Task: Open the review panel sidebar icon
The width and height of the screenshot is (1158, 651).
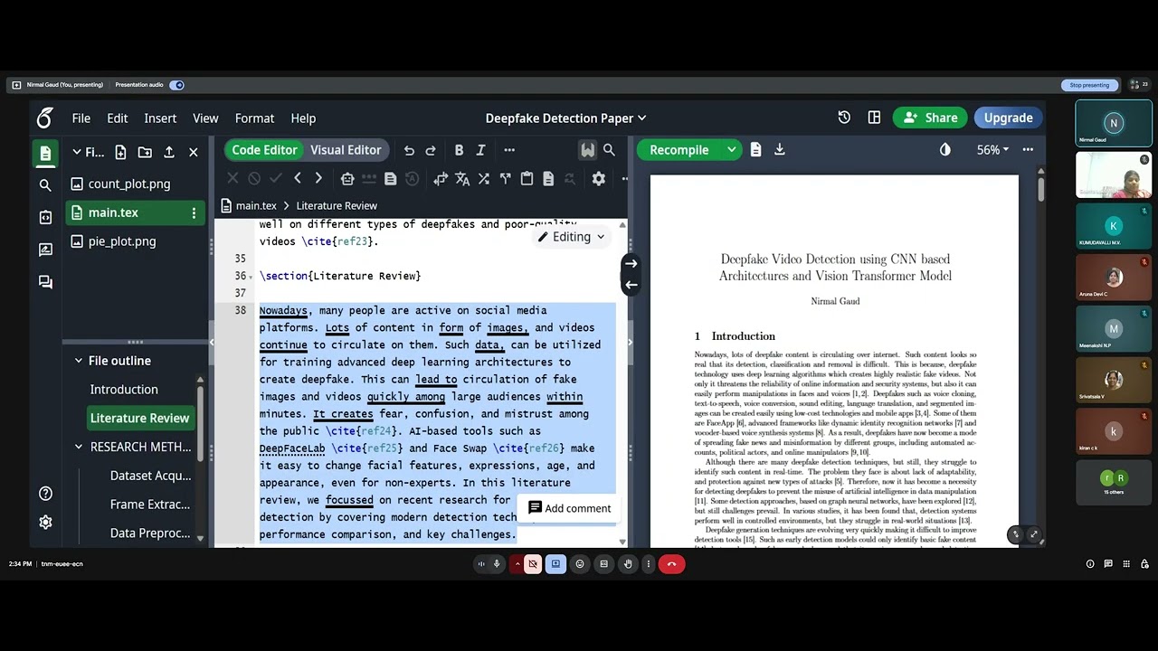Action: [45, 250]
